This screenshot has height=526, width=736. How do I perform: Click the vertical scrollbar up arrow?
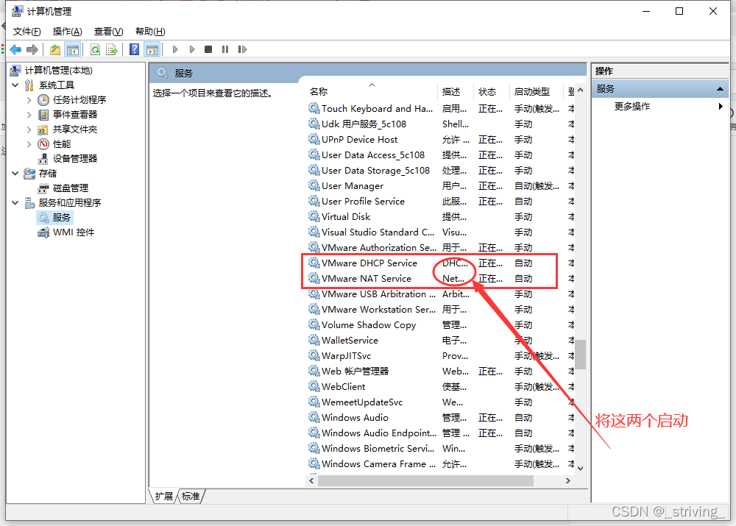coord(581,90)
